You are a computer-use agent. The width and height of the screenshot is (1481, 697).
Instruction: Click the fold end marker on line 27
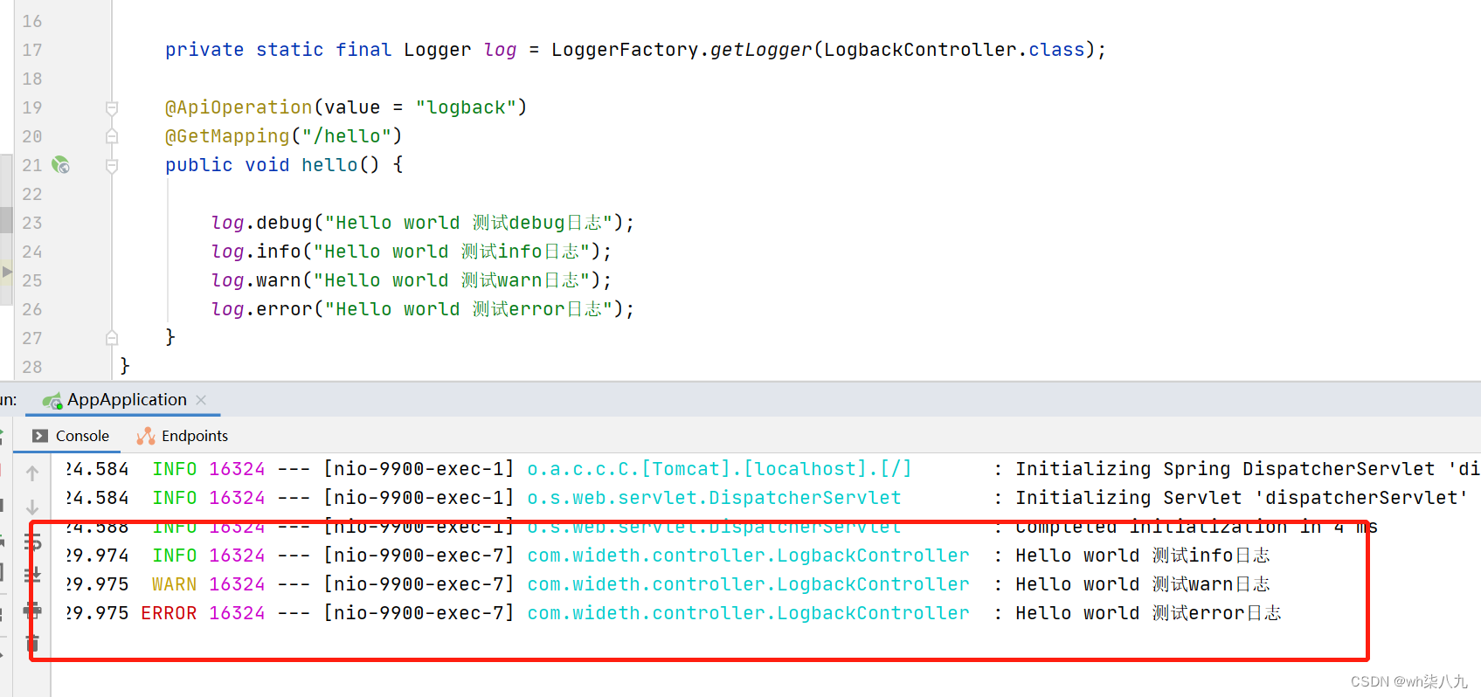pyautogui.click(x=112, y=338)
